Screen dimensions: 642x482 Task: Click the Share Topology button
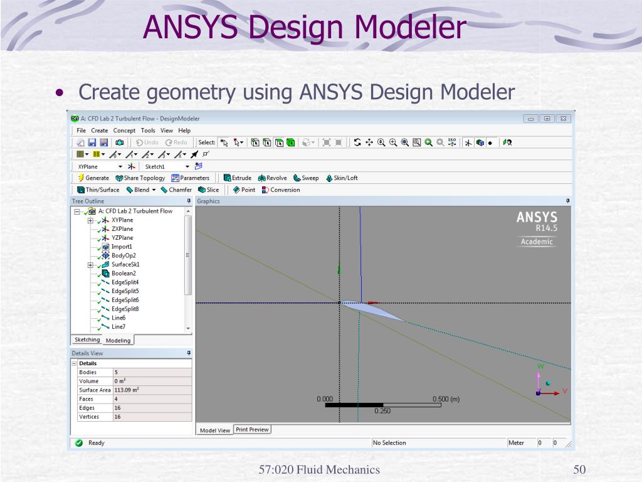click(x=140, y=178)
